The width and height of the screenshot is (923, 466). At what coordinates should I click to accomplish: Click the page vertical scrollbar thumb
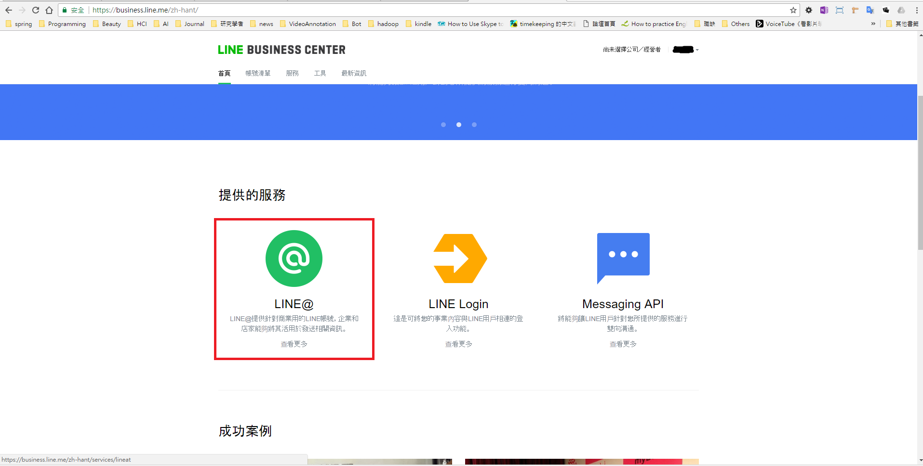(920, 172)
